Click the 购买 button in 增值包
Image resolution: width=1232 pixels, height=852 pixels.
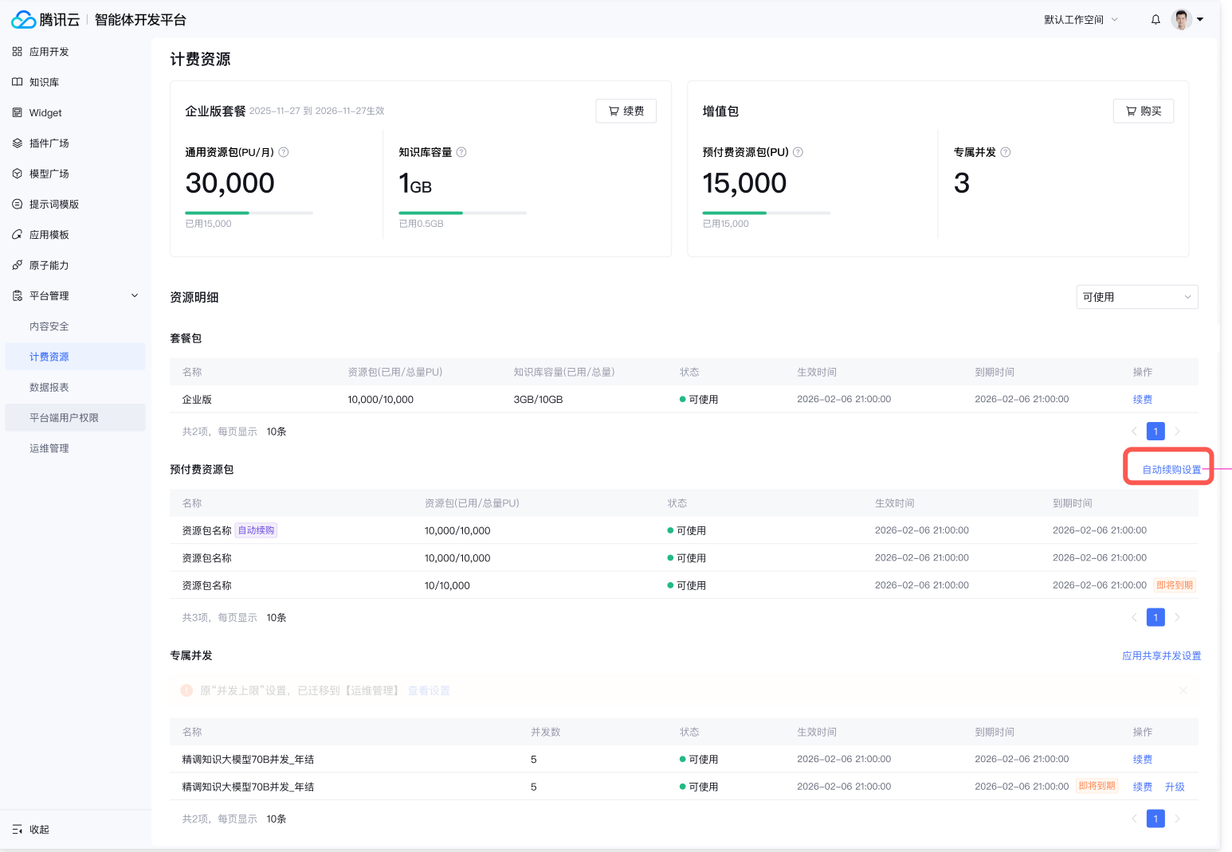[x=1143, y=111]
